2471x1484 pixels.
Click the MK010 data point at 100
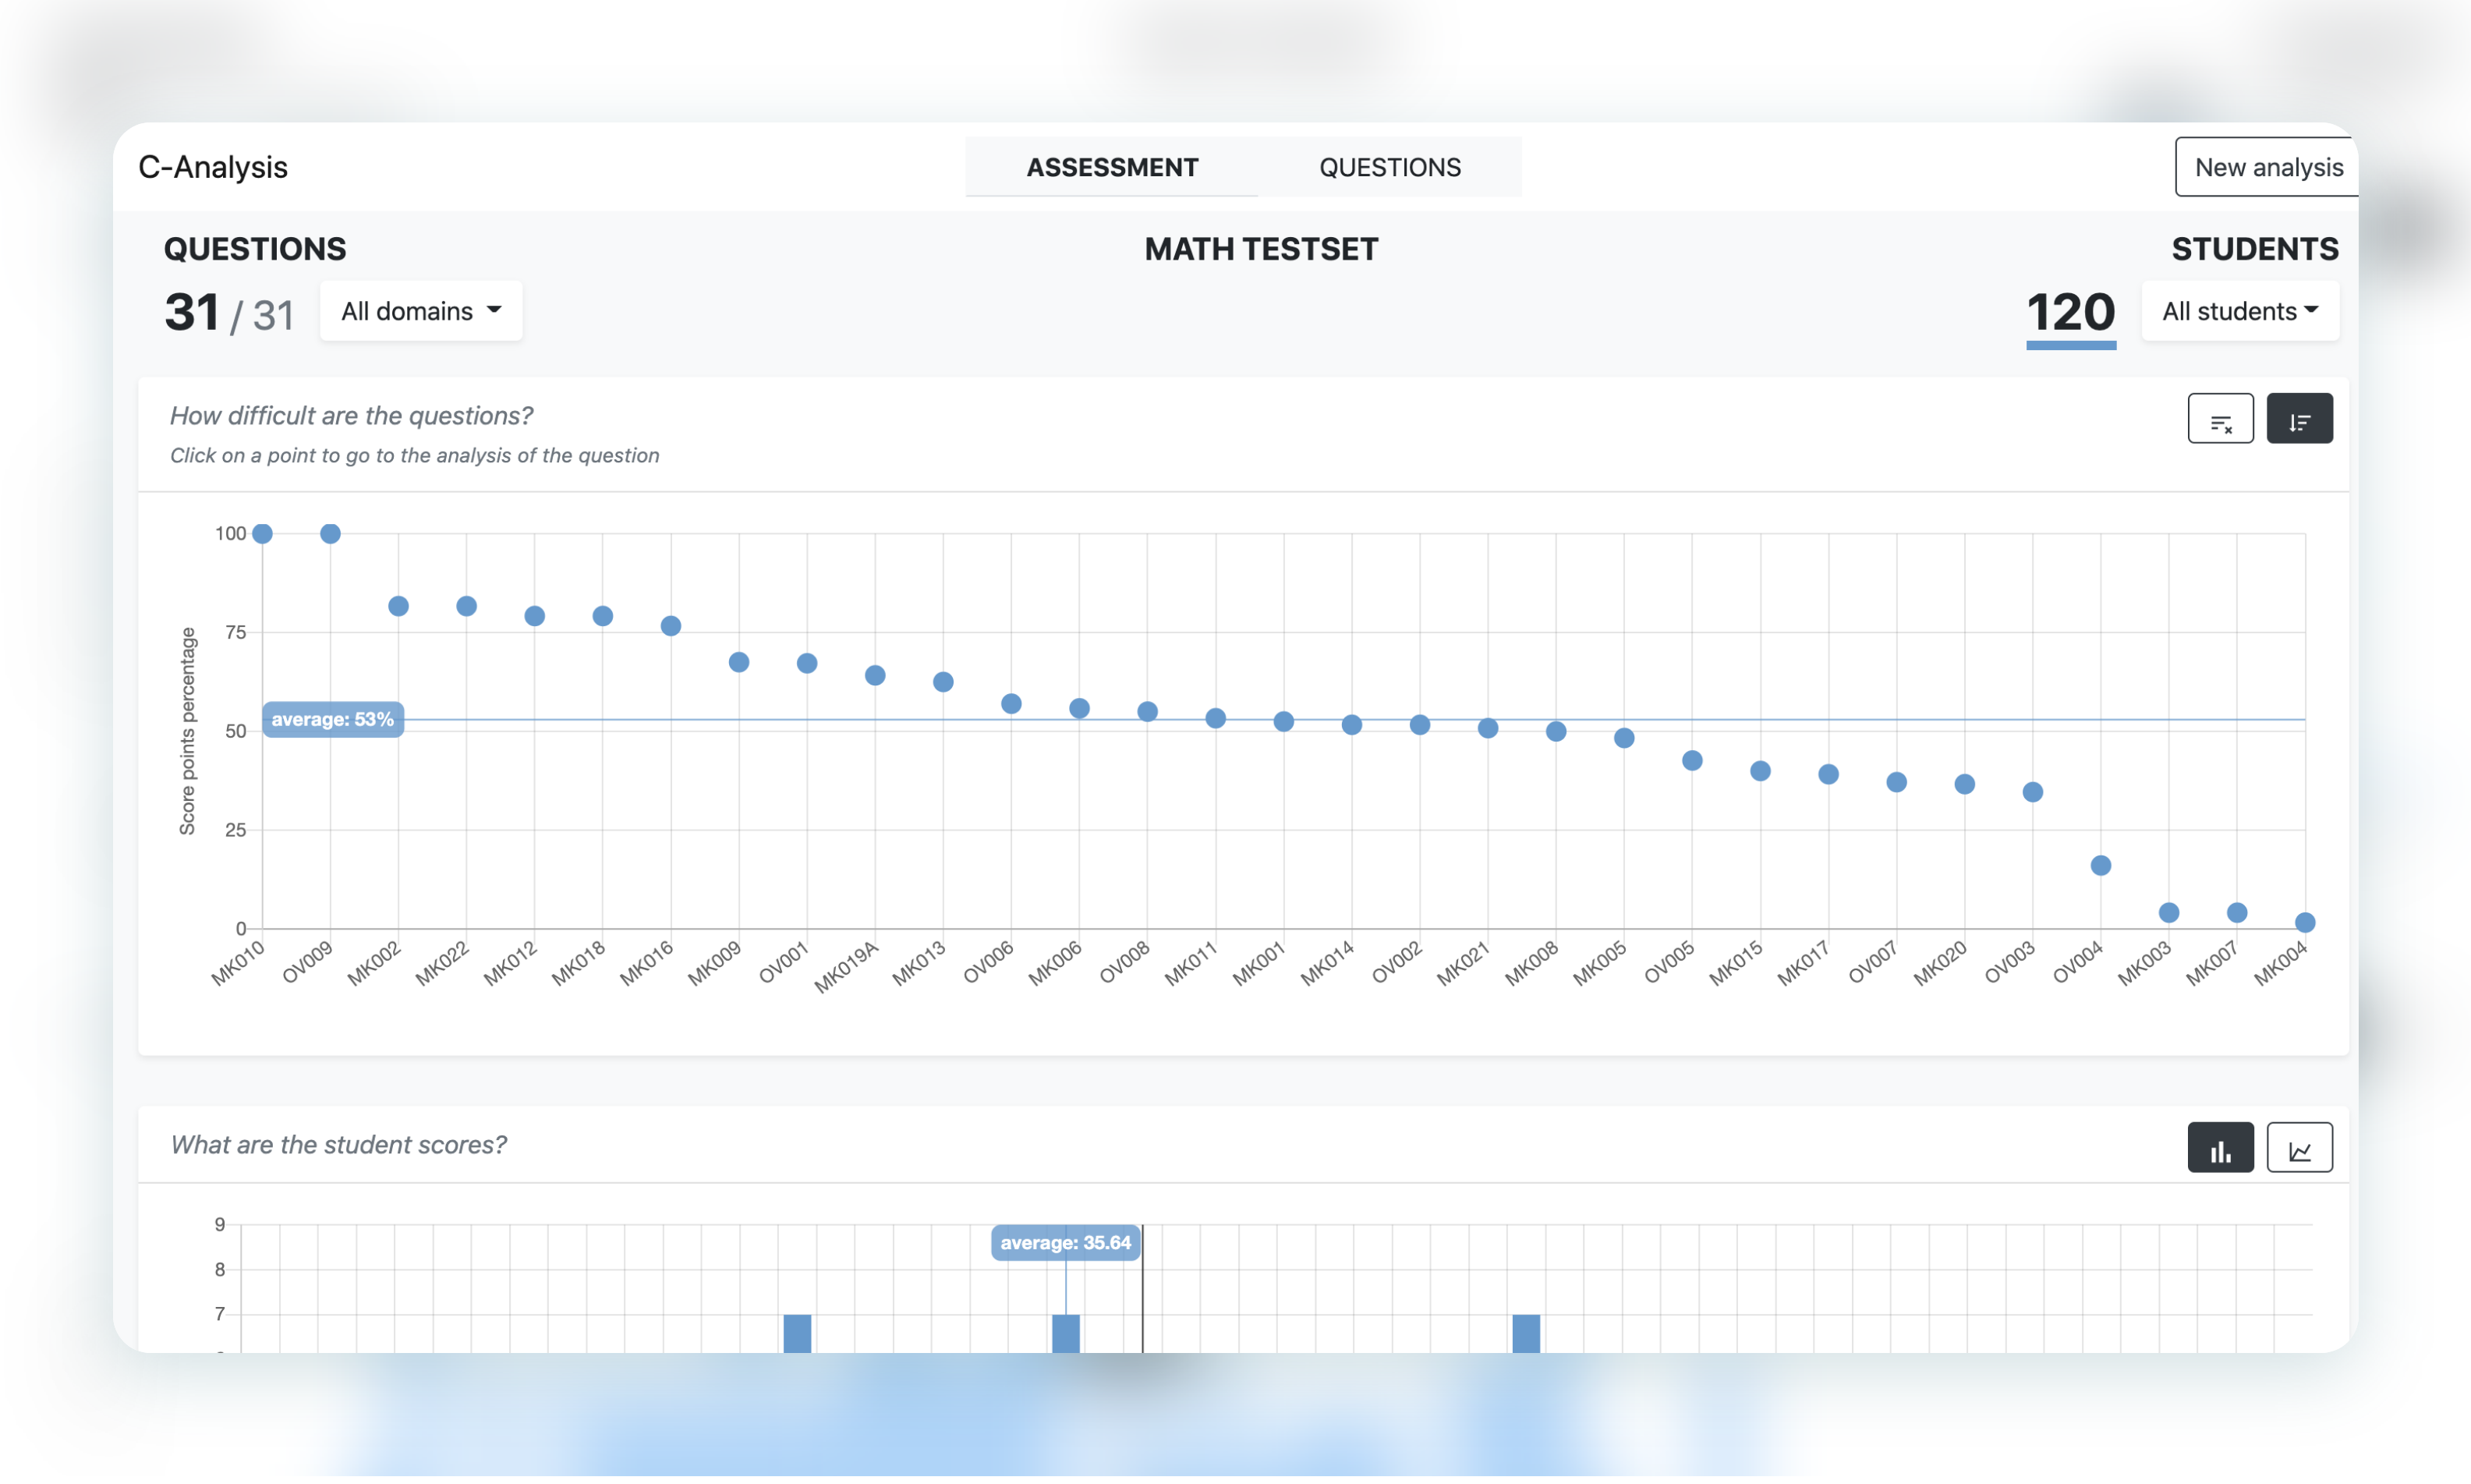coord(263,534)
